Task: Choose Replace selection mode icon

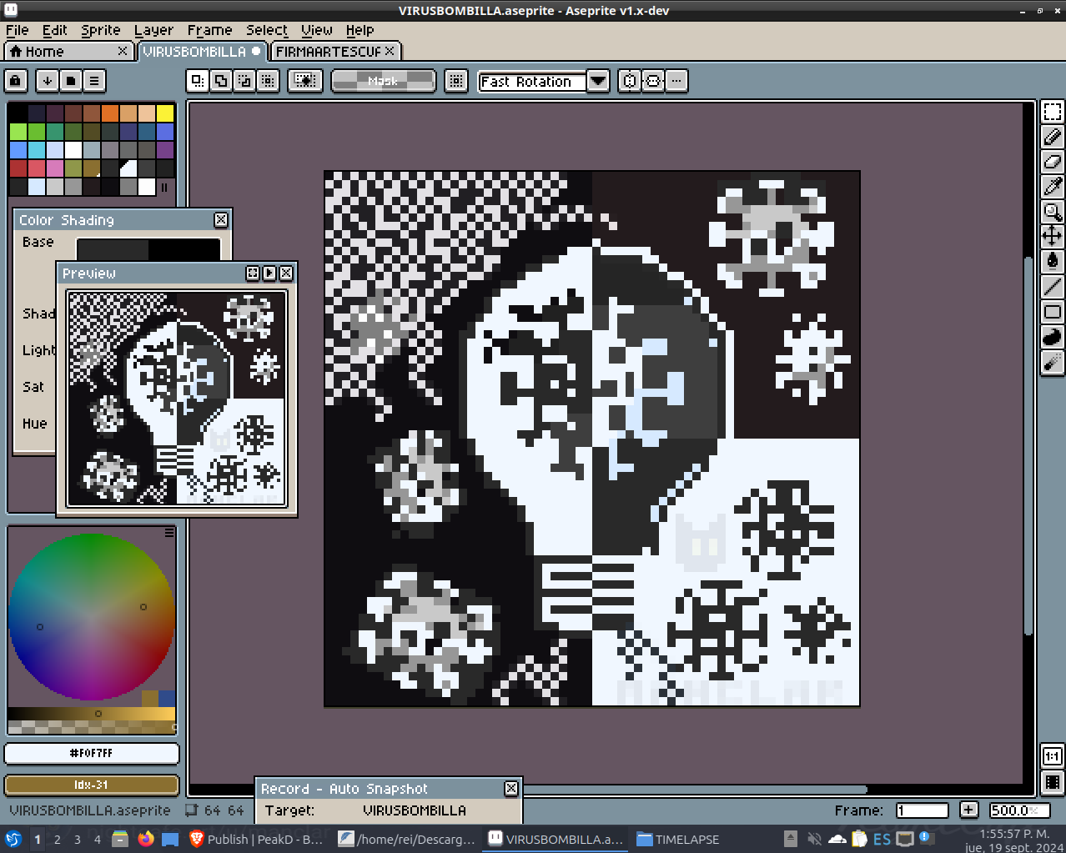Action: (197, 81)
